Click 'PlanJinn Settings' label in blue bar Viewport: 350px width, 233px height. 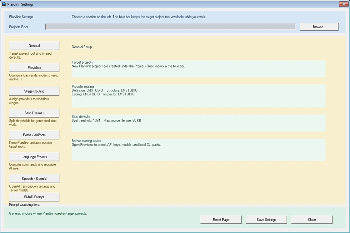[x=21, y=17]
